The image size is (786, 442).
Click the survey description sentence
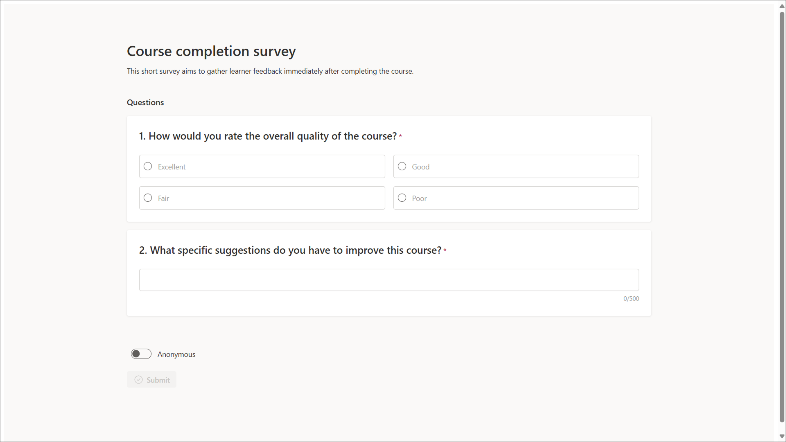[270, 71]
